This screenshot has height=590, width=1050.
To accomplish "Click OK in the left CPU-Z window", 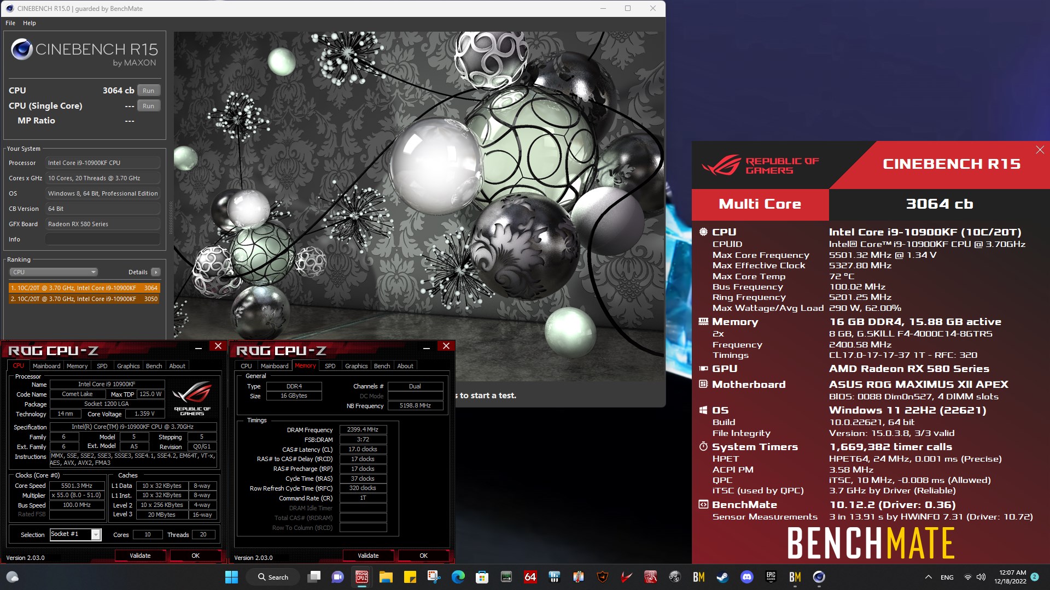I will tap(195, 556).
